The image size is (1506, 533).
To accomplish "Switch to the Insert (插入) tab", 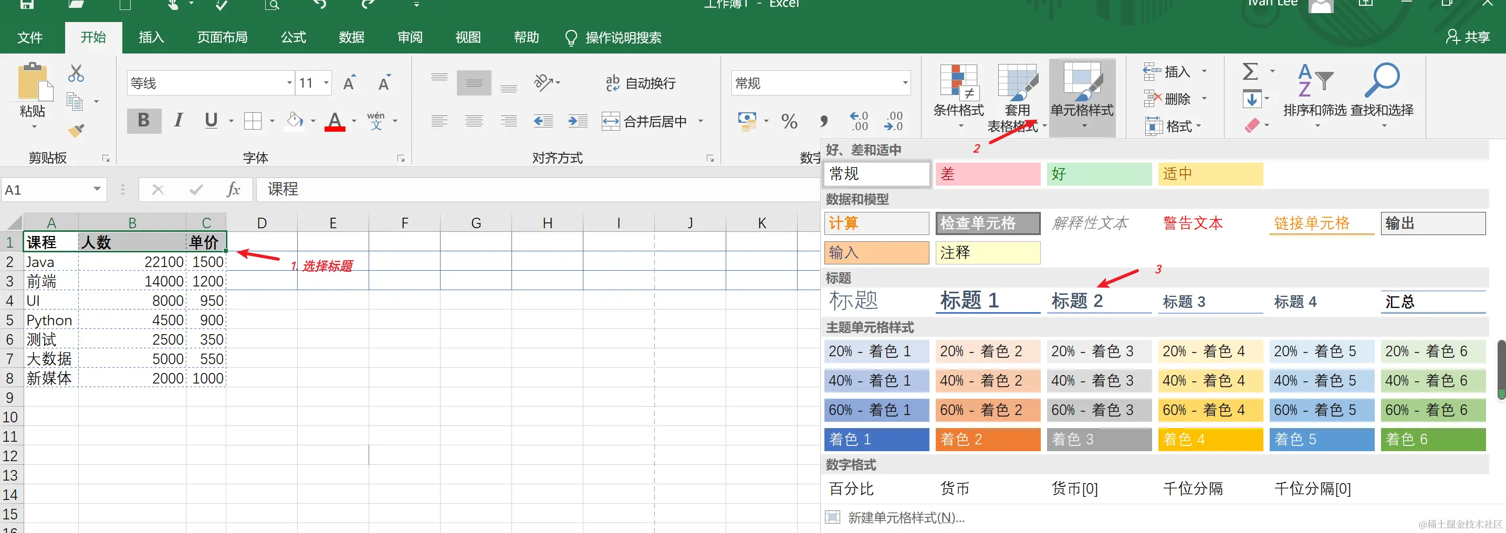I will tap(151, 37).
